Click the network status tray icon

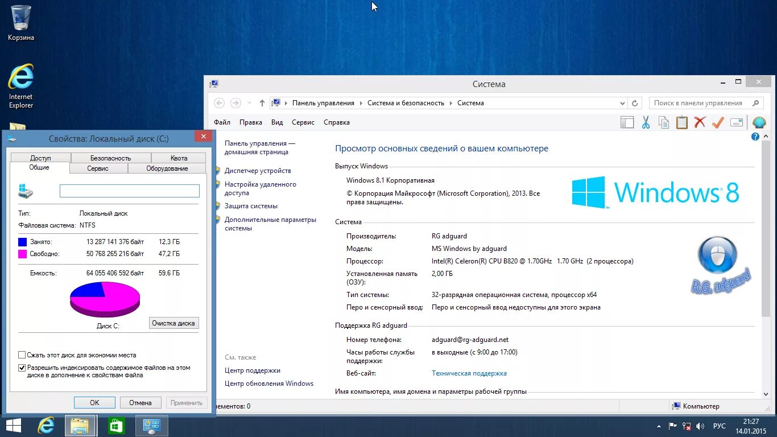(x=687, y=426)
